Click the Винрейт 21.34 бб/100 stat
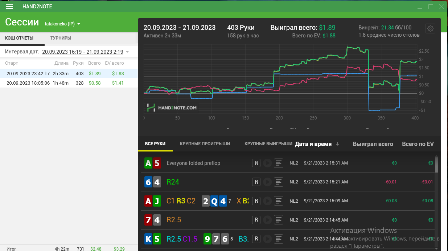 pyautogui.click(x=385, y=28)
